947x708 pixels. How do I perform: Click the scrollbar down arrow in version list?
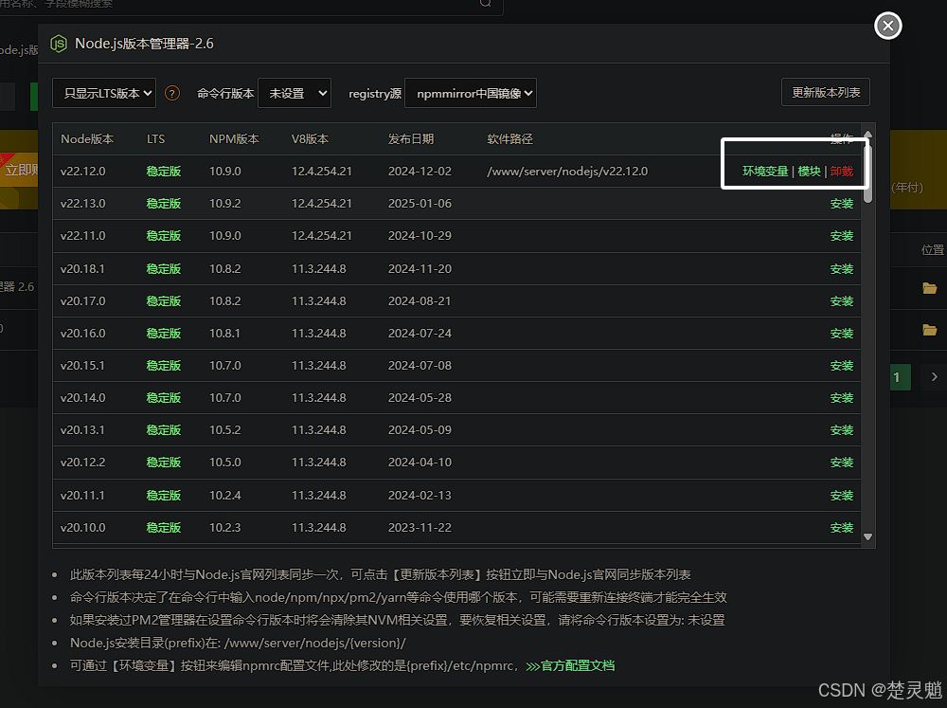point(867,536)
